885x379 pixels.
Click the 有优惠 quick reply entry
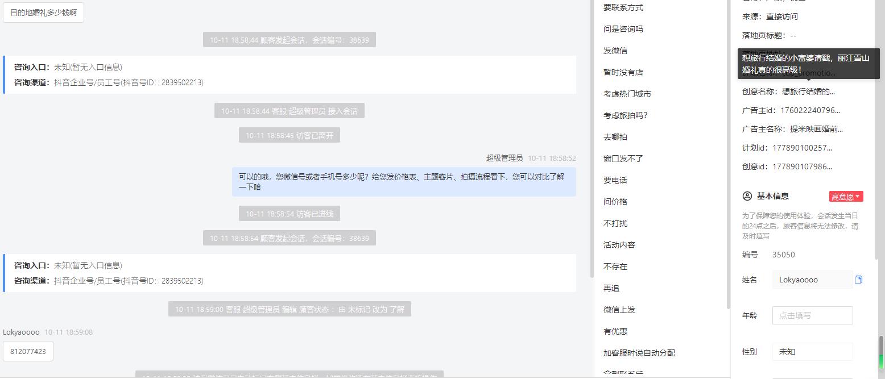615,331
